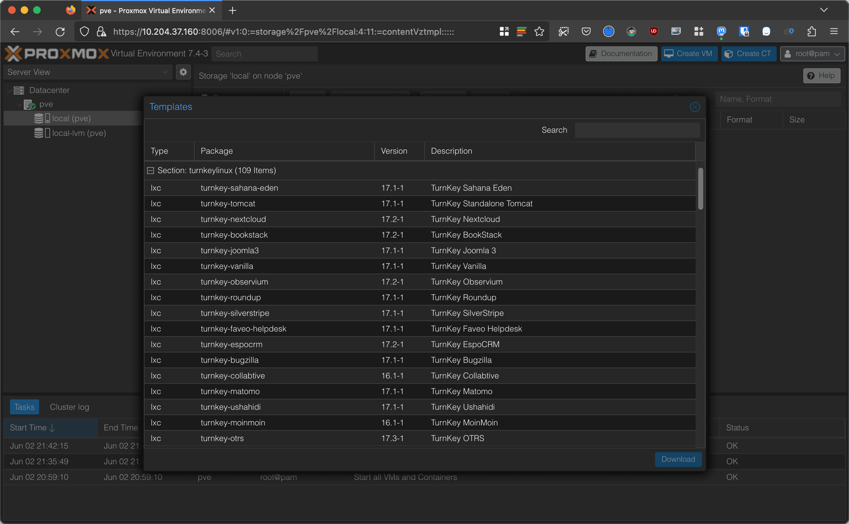Close the pve Proxmox browser tab
Viewport: 849px width, 524px height.
[212, 10]
